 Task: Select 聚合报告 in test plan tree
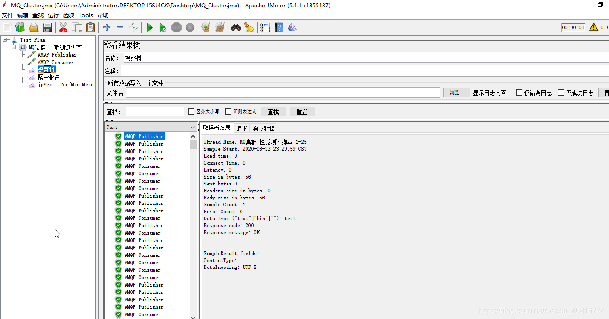pos(49,77)
